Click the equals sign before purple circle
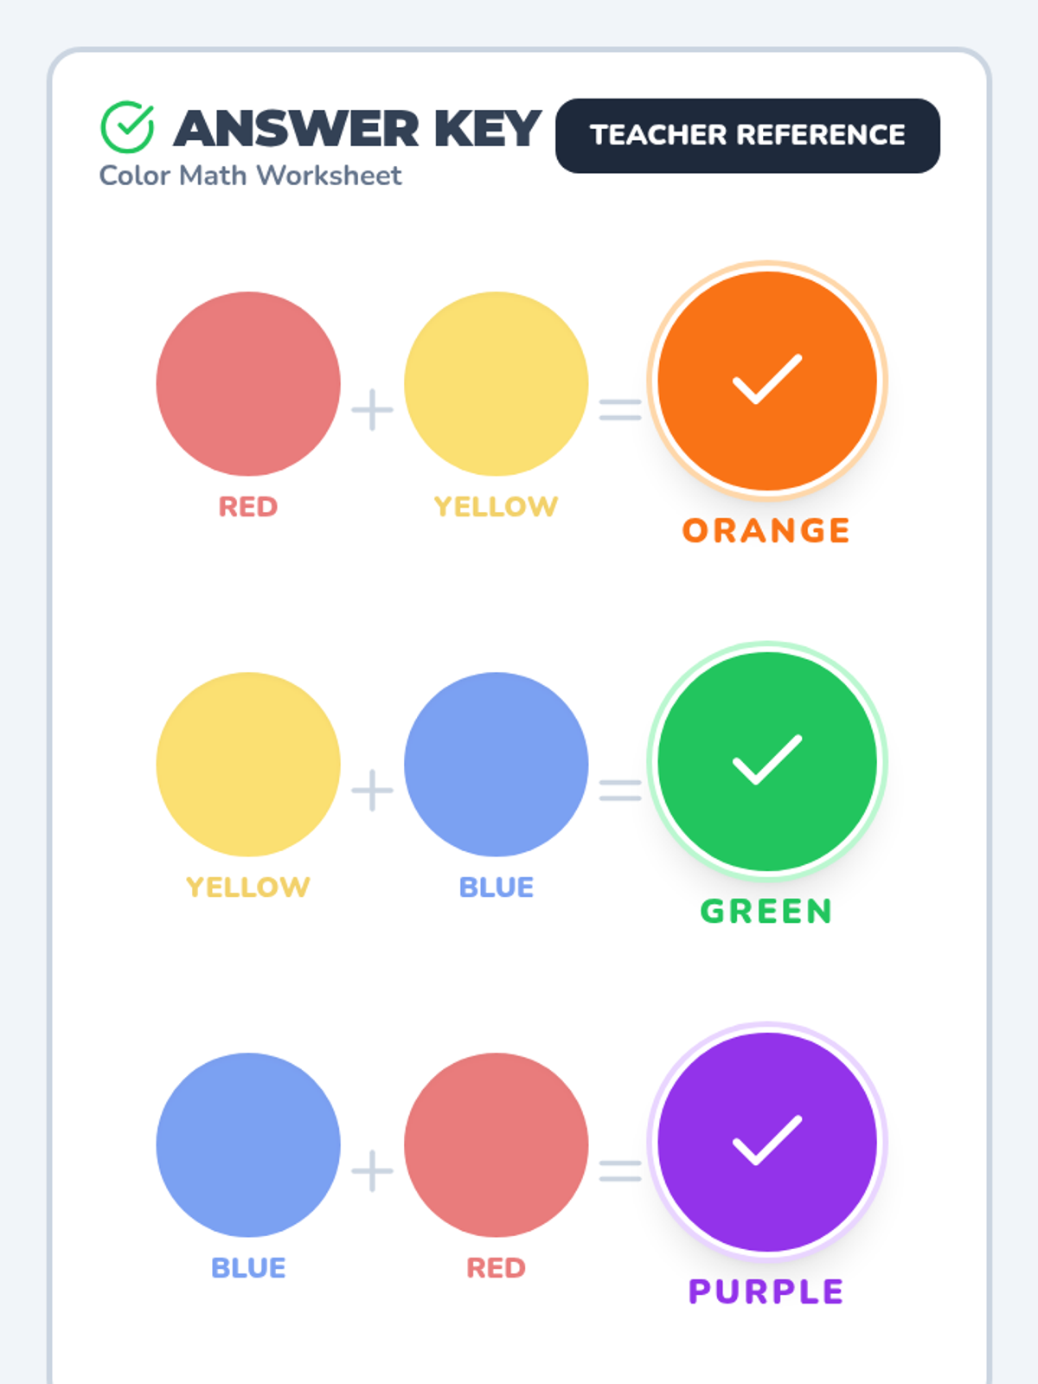The width and height of the screenshot is (1038, 1384). click(620, 1171)
